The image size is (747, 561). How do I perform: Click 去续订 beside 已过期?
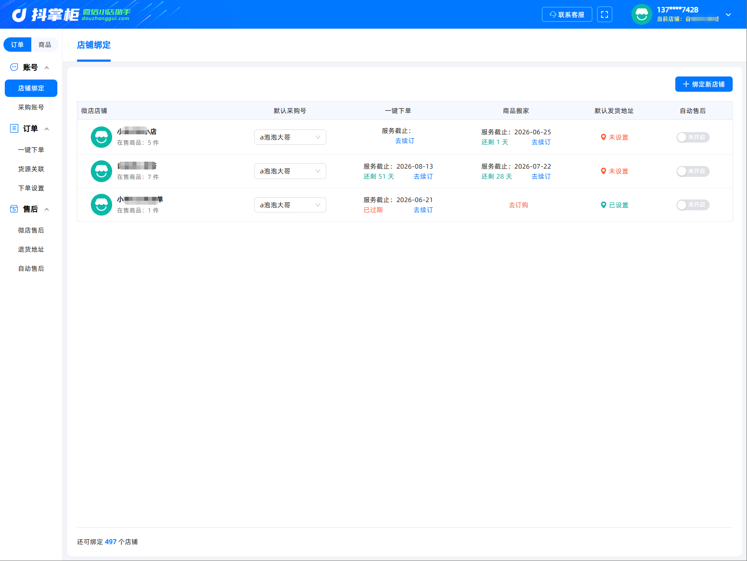tap(423, 210)
